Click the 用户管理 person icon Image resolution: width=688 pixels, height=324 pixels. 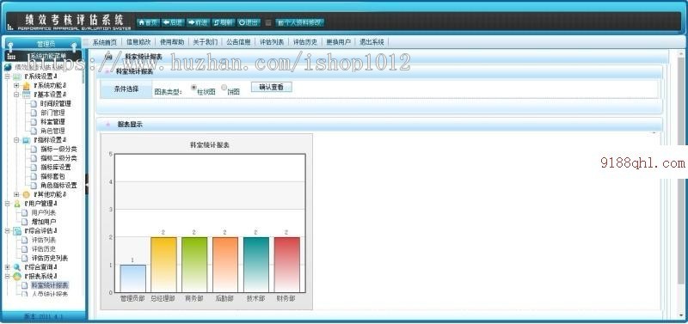(x=17, y=204)
